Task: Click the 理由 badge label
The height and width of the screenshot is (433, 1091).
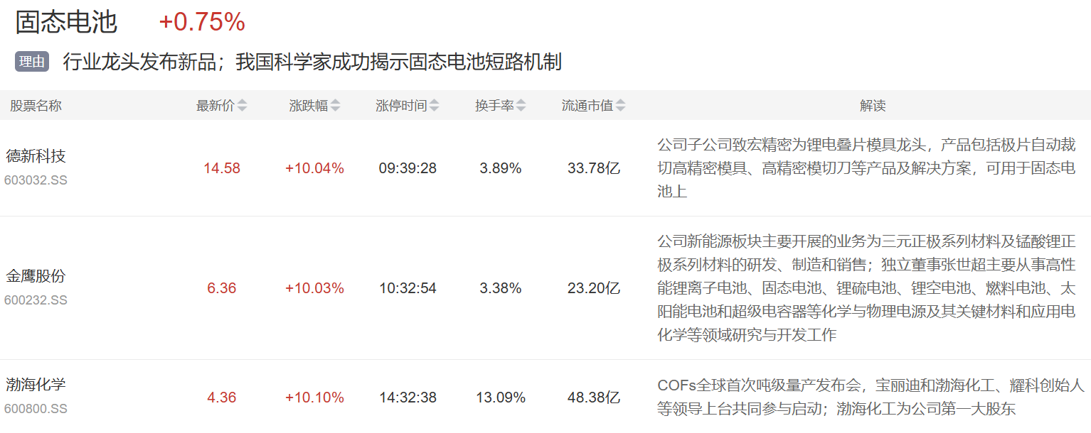Action: point(32,62)
